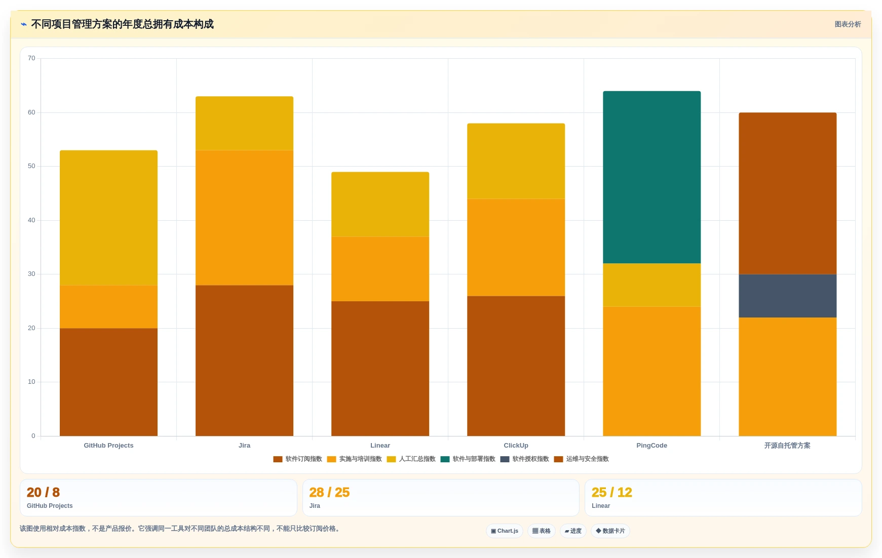Click the orange middle segment of the Linear bar
The image size is (882, 558).
(x=380, y=269)
